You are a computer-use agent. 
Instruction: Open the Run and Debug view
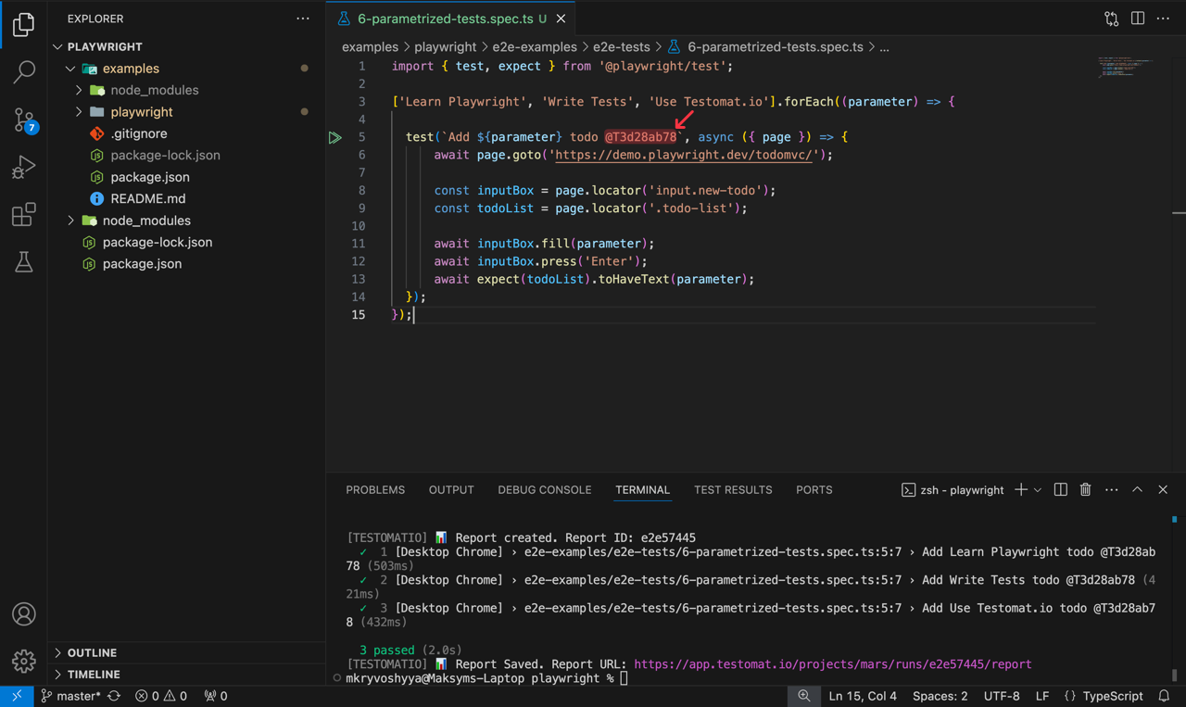tap(23, 167)
